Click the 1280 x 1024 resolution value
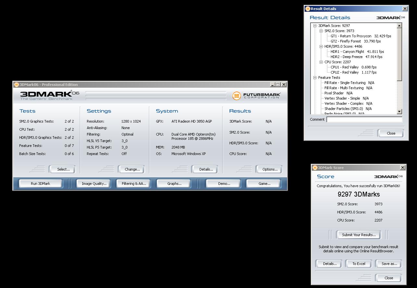This screenshot has height=288, width=417. pyautogui.click(x=131, y=121)
